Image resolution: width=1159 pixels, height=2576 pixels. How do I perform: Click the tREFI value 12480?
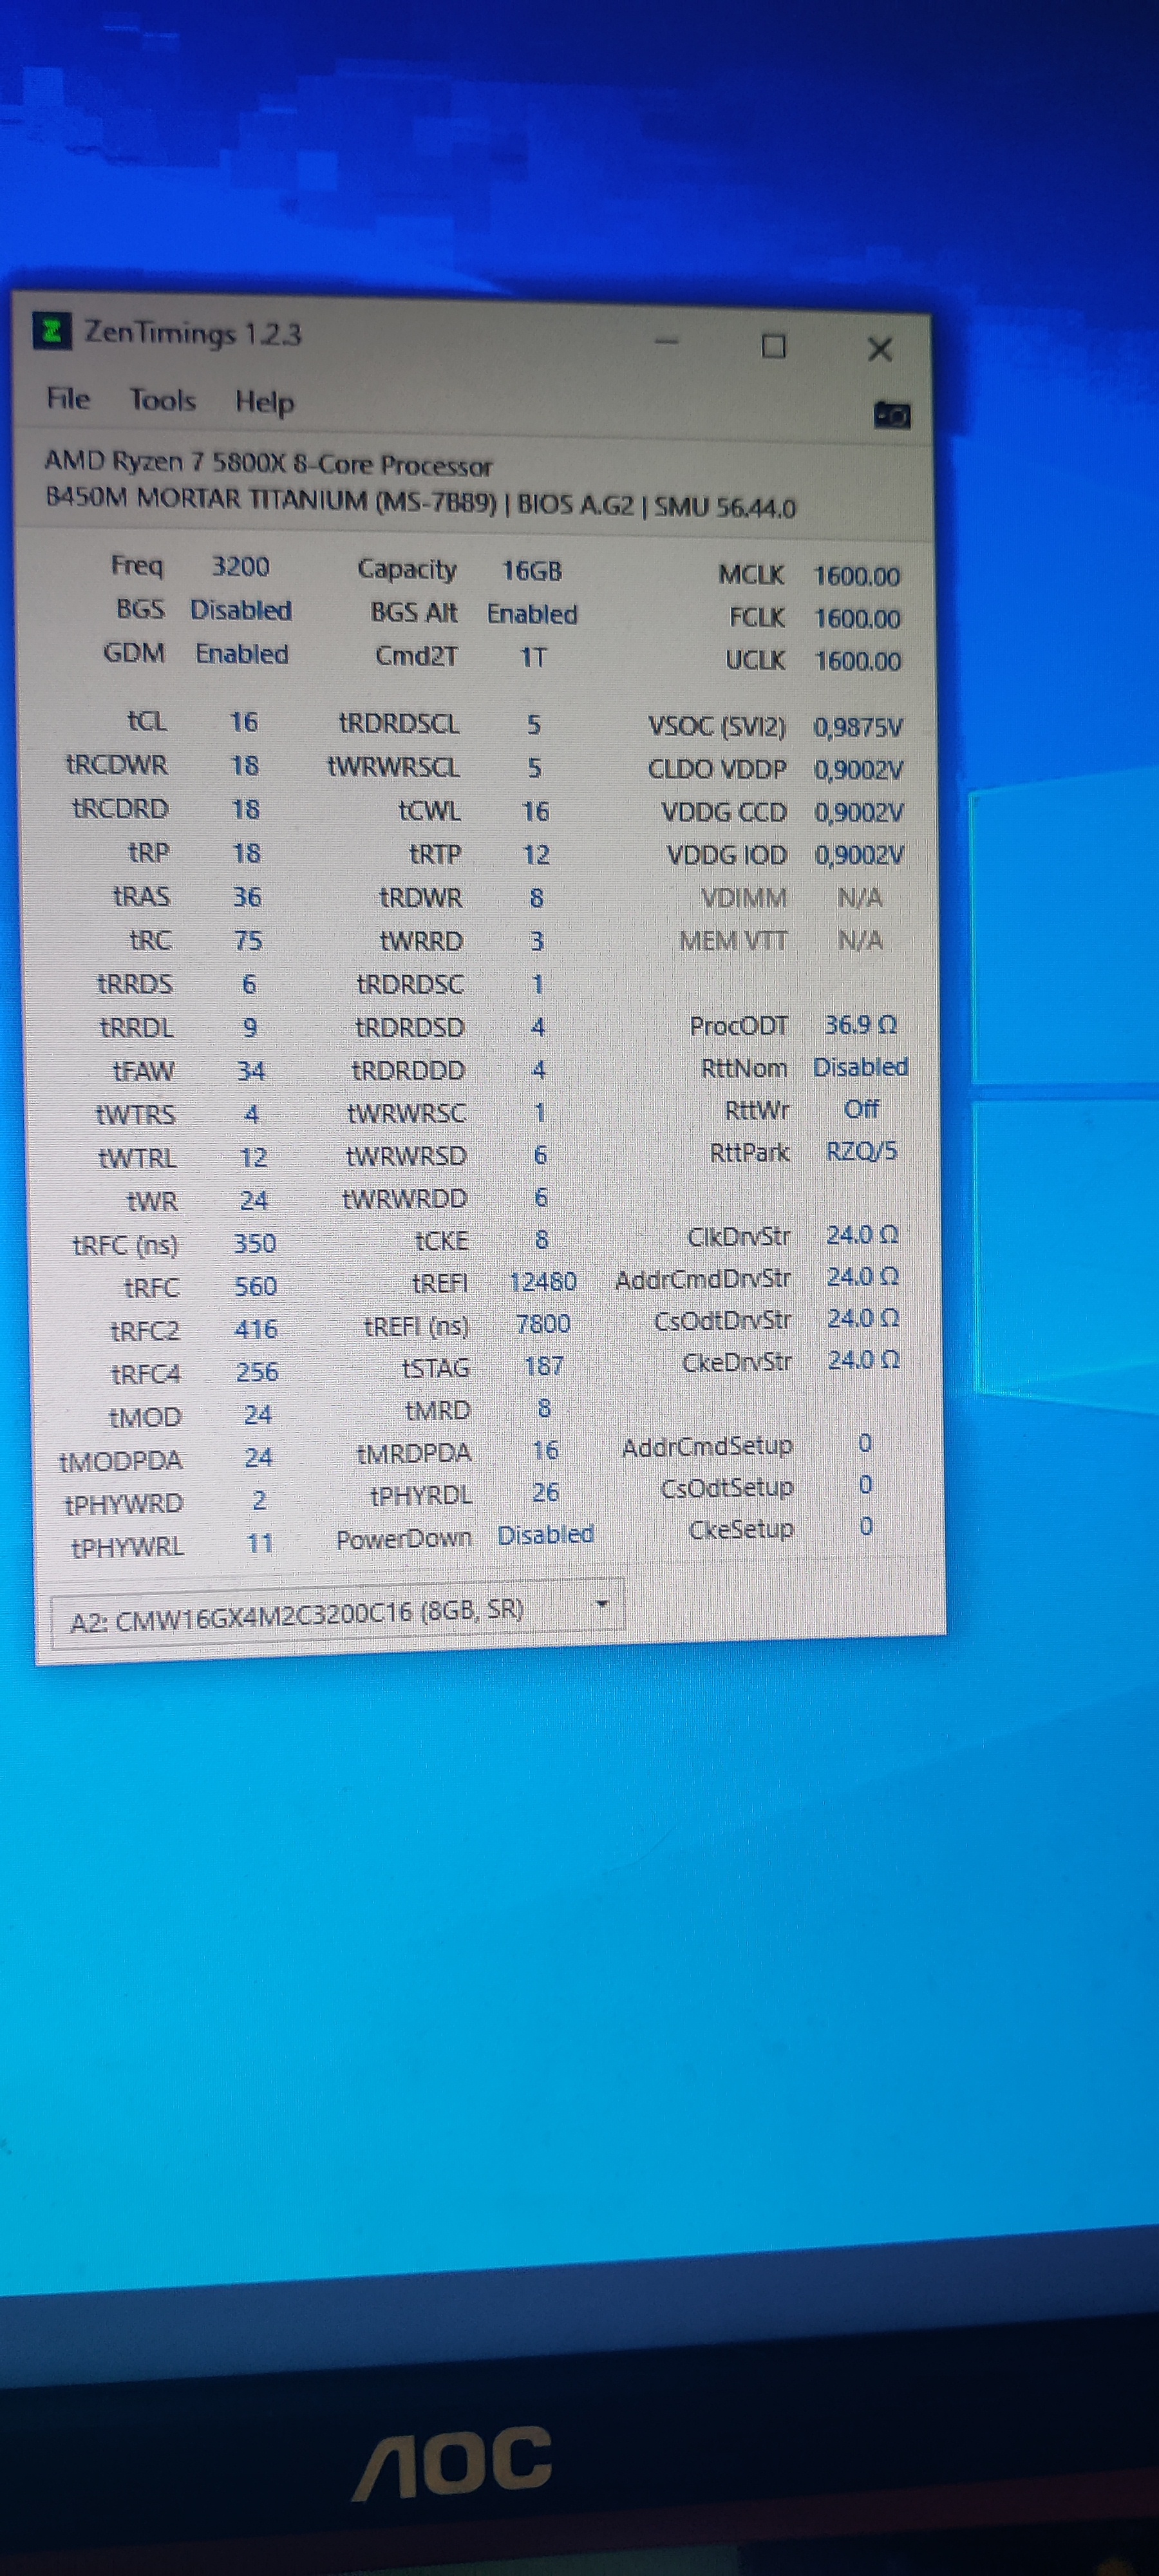543,1282
